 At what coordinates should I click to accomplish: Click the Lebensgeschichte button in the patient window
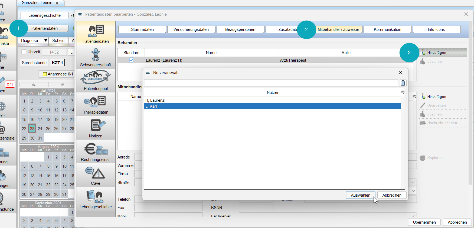click(x=44, y=15)
